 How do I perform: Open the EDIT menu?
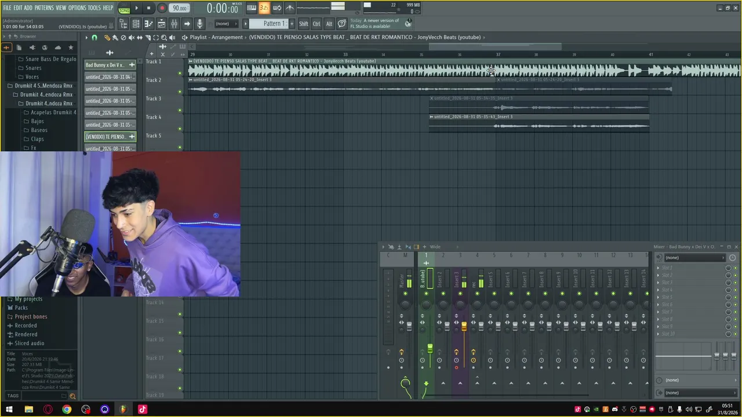coord(17,8)
